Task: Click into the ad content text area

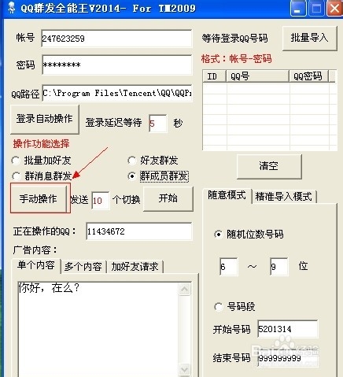Action: (x=98, y=329)
